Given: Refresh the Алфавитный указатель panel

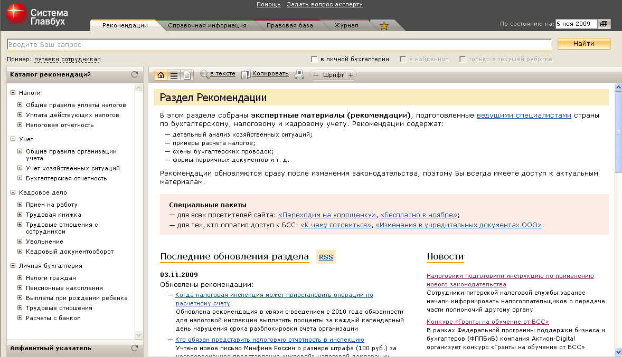Looking at the screenshot, I should point(135,348).
